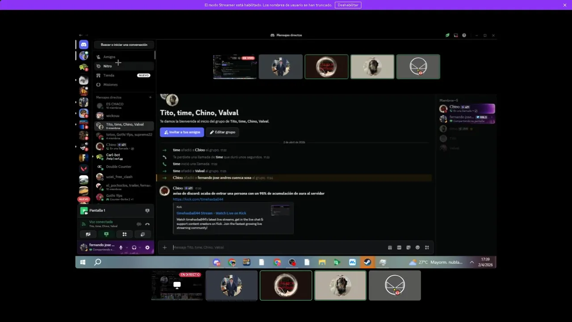This screenshot has width=572, height=322.
Task: Select the EN VIVO stream preview tile
Action: (235, 67)
